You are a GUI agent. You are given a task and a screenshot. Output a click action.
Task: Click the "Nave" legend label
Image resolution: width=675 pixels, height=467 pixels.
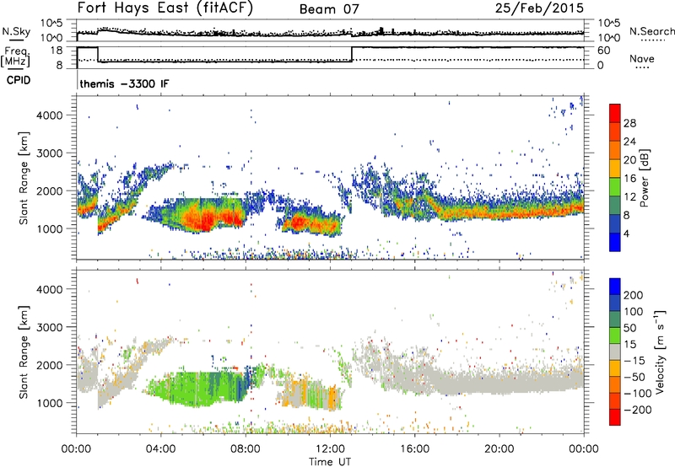[x=642, y=58]
